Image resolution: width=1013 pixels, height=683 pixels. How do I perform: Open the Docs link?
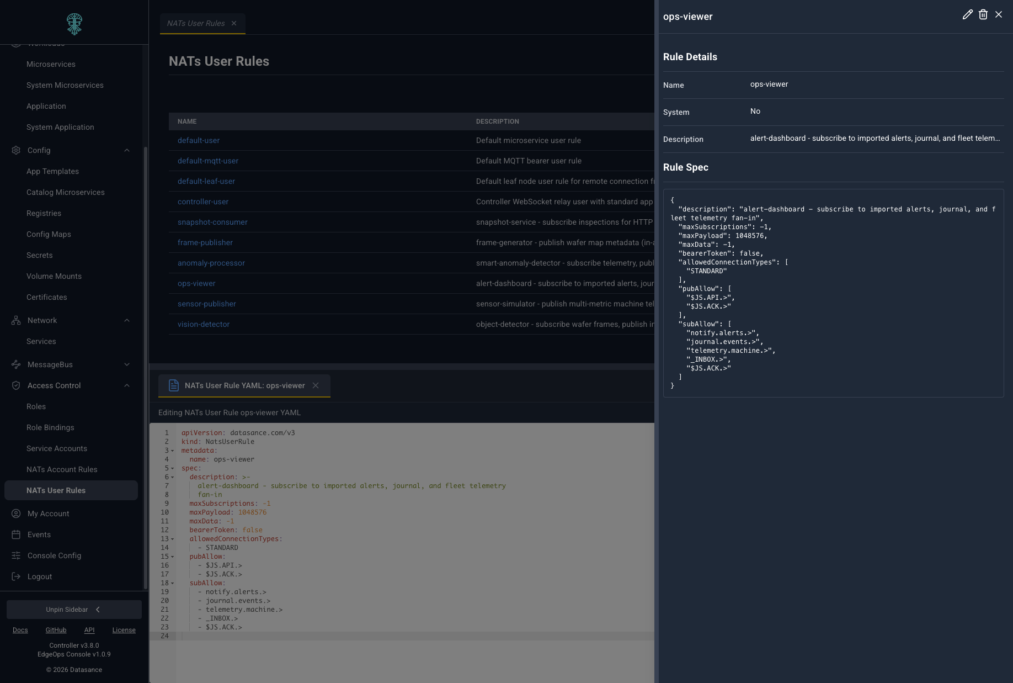(20, 630)
